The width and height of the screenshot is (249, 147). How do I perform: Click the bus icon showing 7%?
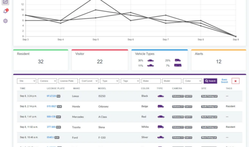click(178, 65)
